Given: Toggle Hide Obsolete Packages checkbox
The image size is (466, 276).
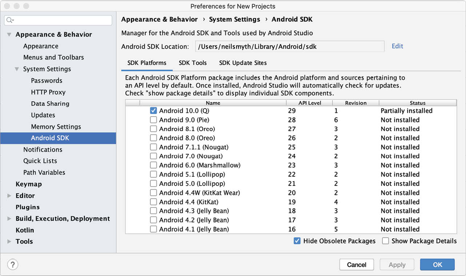Looking at the screenshot, I should tap(297, 241).
